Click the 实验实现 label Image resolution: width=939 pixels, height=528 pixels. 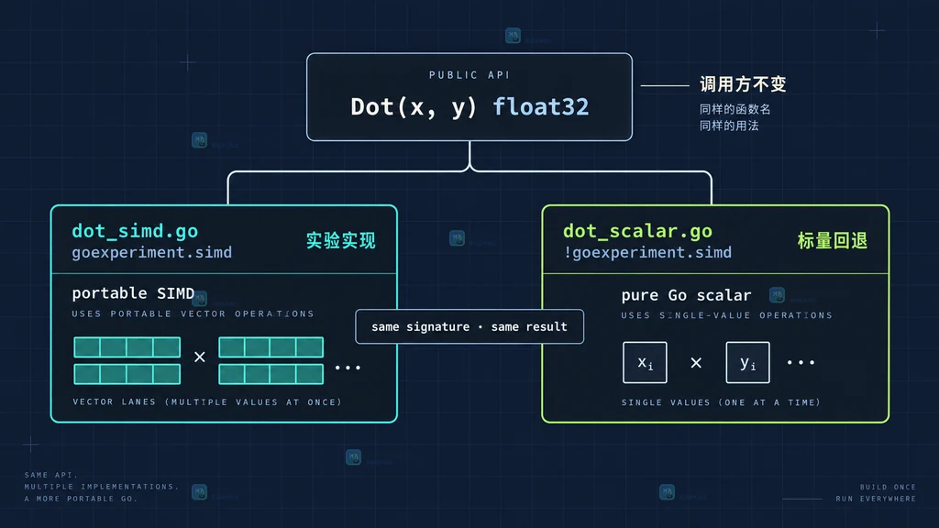tap(341, 241)
